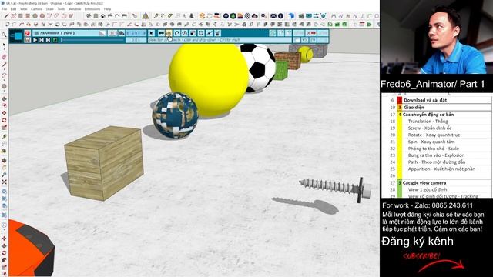
Task: Click the 'Đăng ký kênh' text
Action: pos(418,241)
